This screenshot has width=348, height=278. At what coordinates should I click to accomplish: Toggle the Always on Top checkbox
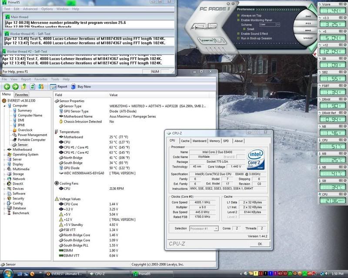click(238, 16)
